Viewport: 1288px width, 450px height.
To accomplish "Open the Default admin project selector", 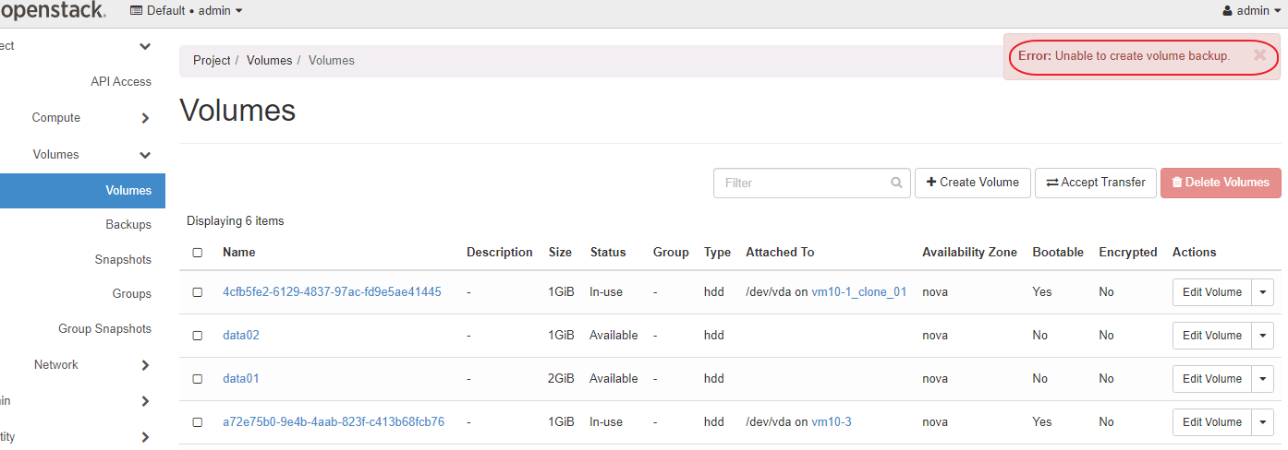I will pos(187,11).
